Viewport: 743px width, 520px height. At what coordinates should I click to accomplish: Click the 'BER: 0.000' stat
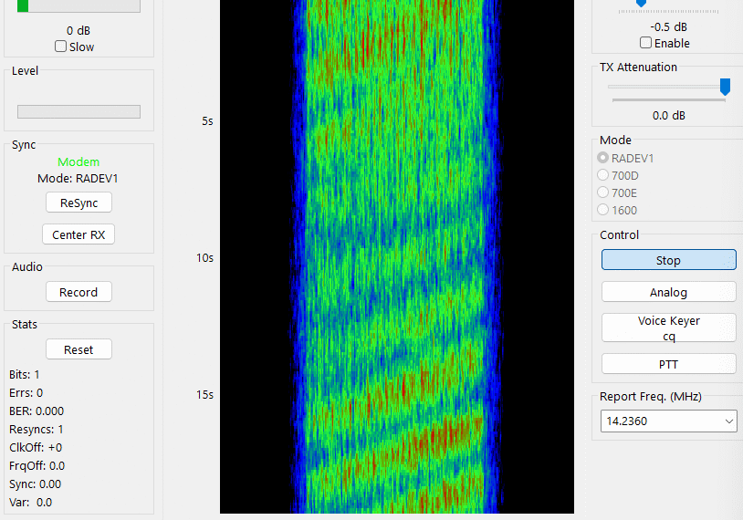(x=37, y=411)
